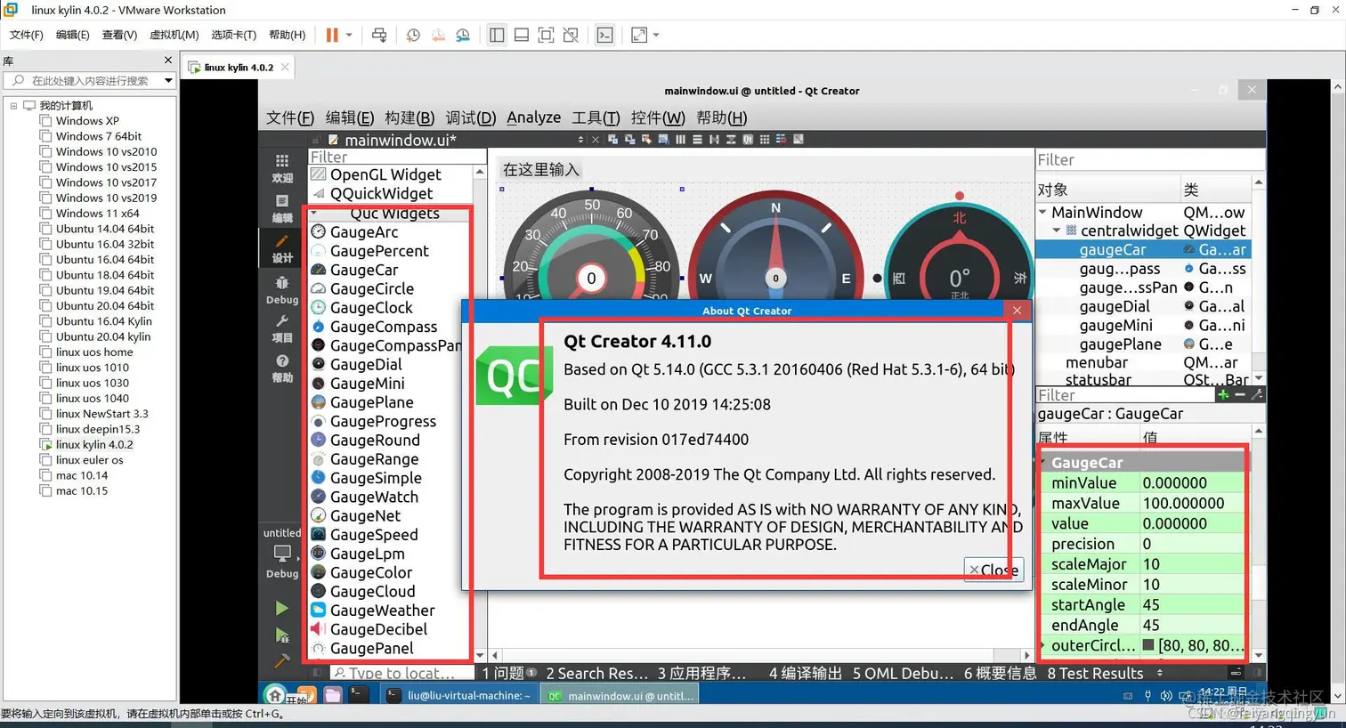
Task: Switch to the 欢迎 welcome mode icon
Action: pyautogui.click(x=282, y=167)
